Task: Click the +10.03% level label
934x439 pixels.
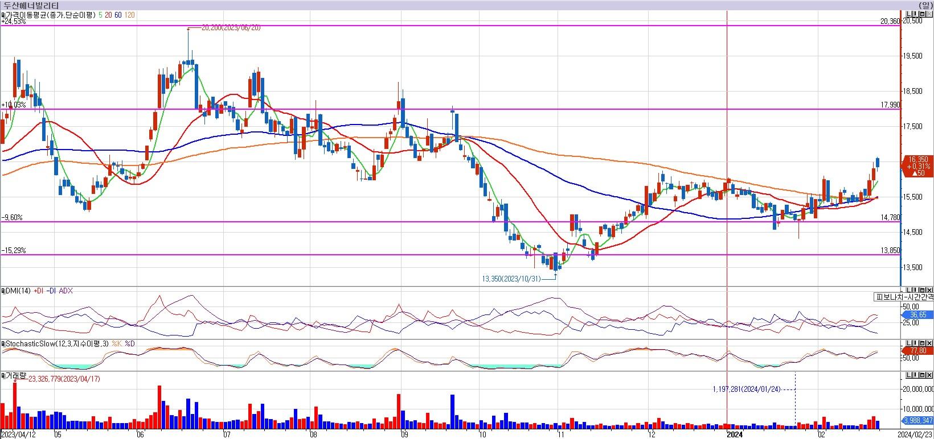Action: tap(14, 105)
